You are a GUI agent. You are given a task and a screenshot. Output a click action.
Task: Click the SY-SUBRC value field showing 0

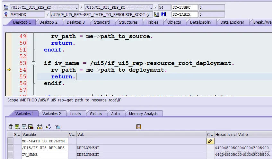(212, 7)
